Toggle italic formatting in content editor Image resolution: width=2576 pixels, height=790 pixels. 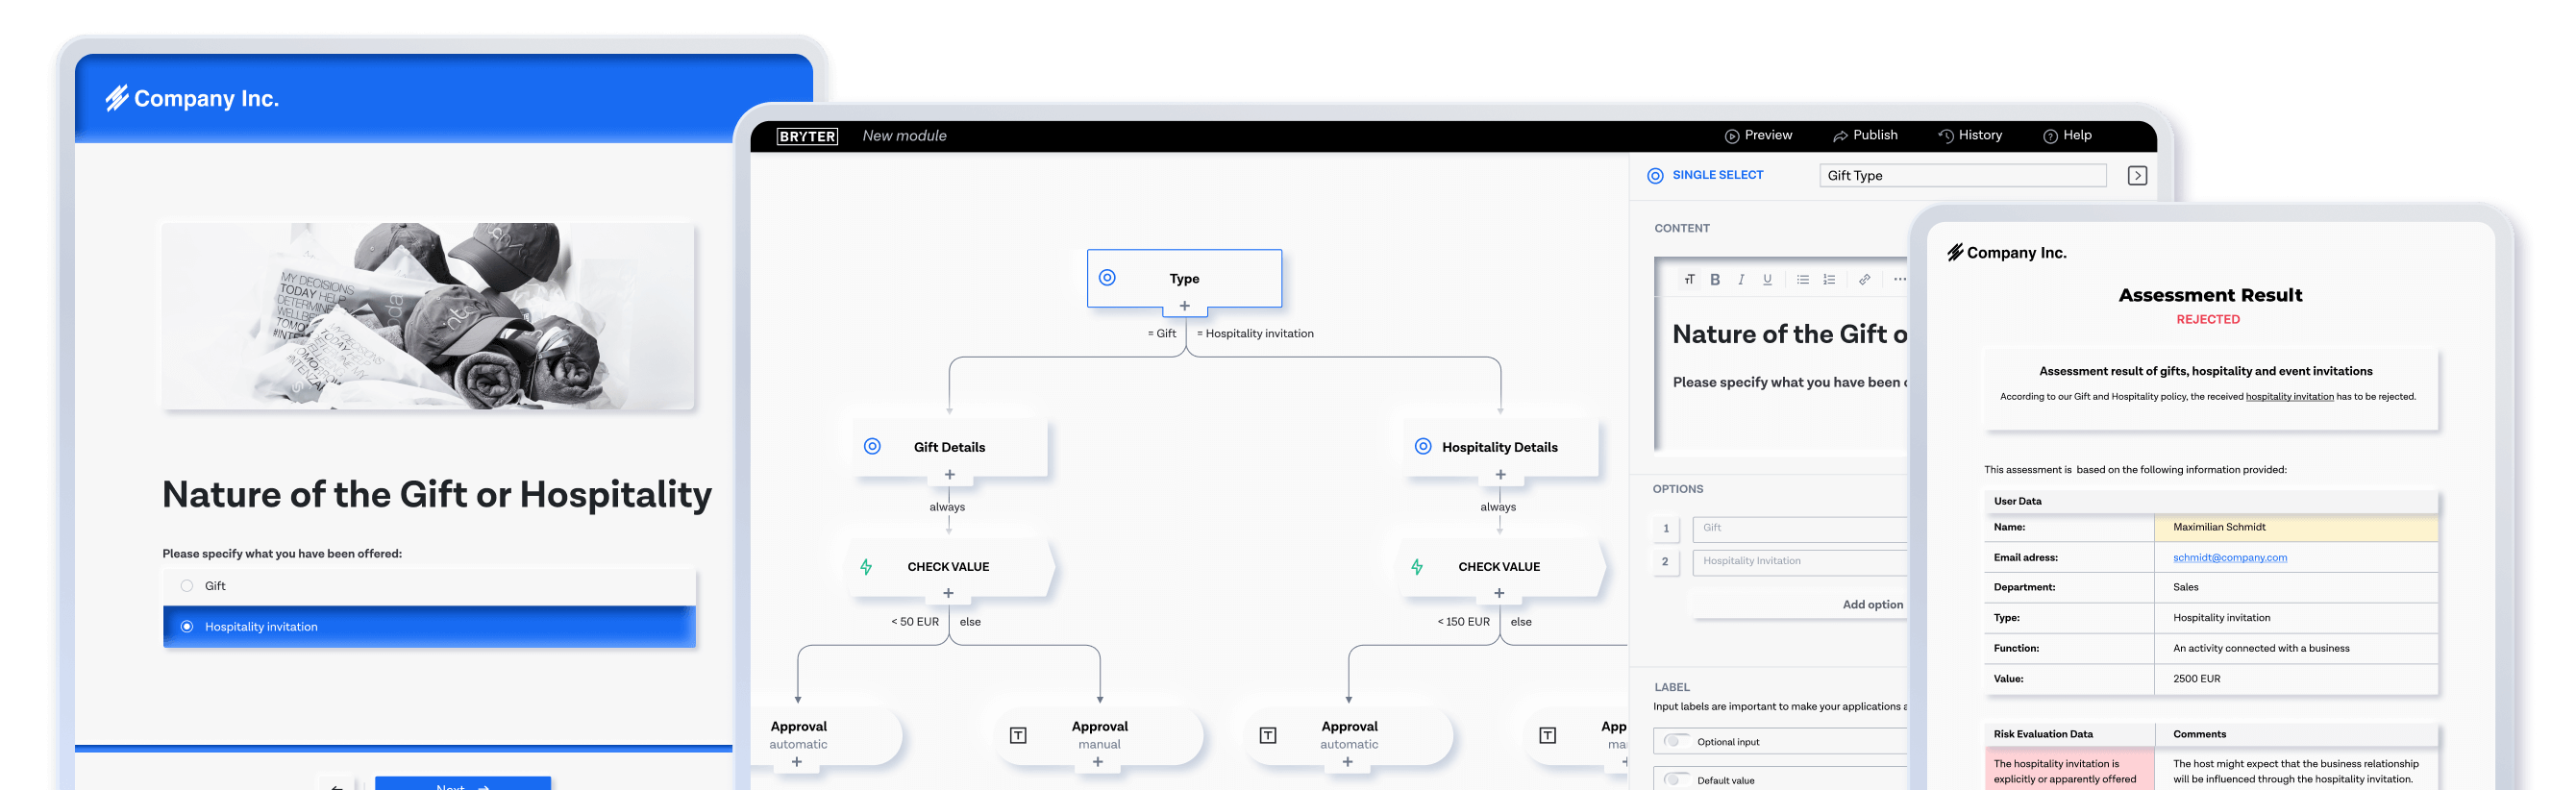click(1741, 280)
